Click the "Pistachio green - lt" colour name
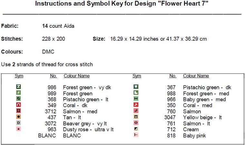245x145 pixels. 85,99
